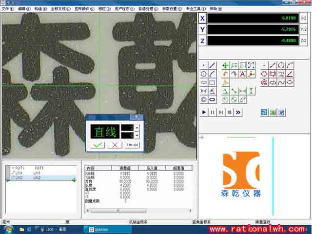Open the folder icon on the taskbar
Viewport: 312px width, 234px height.
21,230
